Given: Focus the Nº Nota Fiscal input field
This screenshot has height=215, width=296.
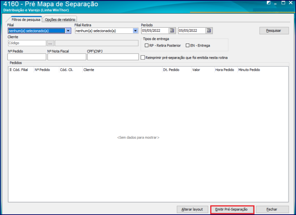Looking at the screenshot, I should coord(67,57).
